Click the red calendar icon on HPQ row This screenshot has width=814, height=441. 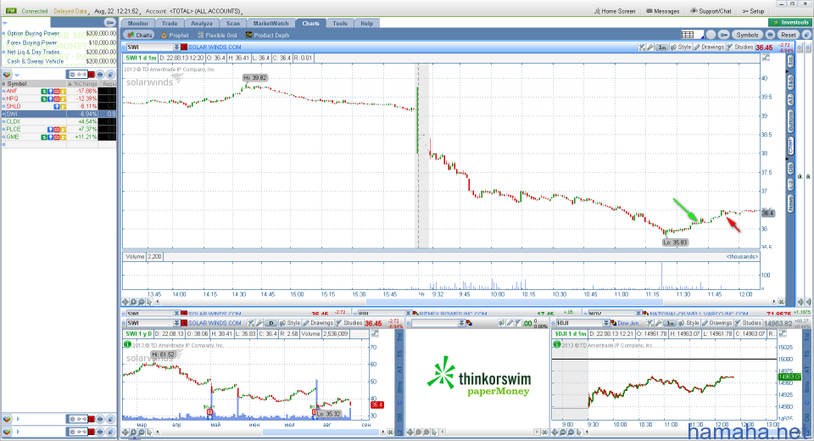pos(57,98)
